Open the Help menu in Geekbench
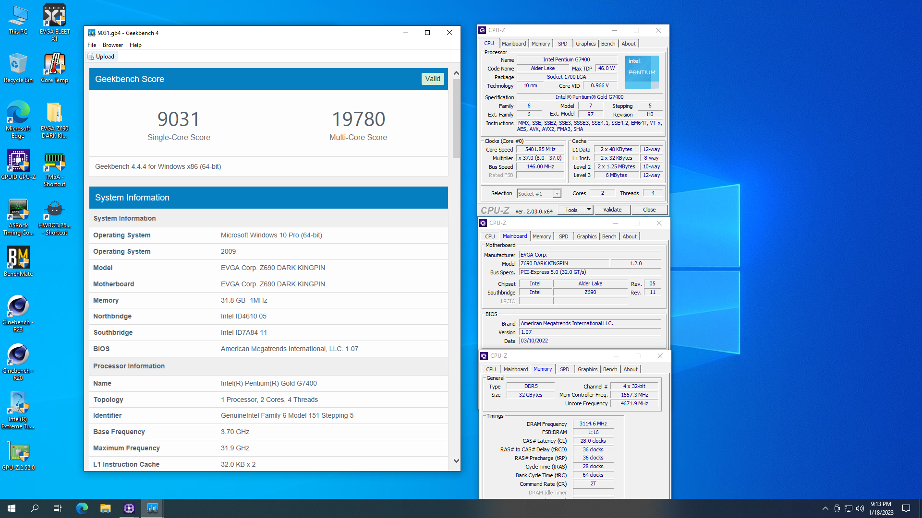This screenshot has height=518, width=922. pos(135,45)
